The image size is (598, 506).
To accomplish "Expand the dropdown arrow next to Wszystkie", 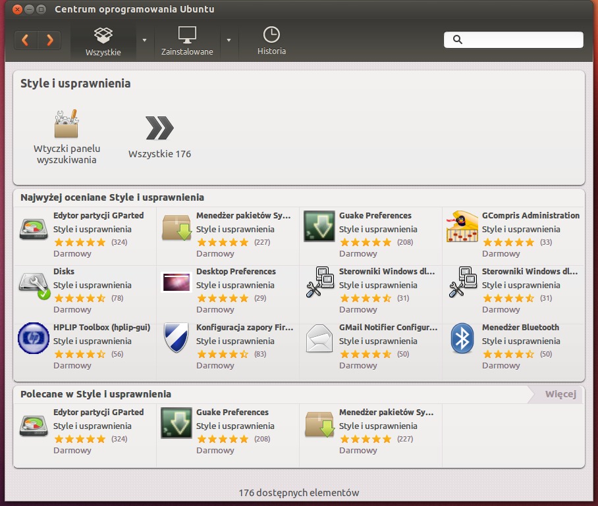I will pos(144,40).
